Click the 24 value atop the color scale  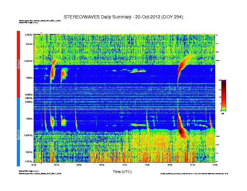220,81
